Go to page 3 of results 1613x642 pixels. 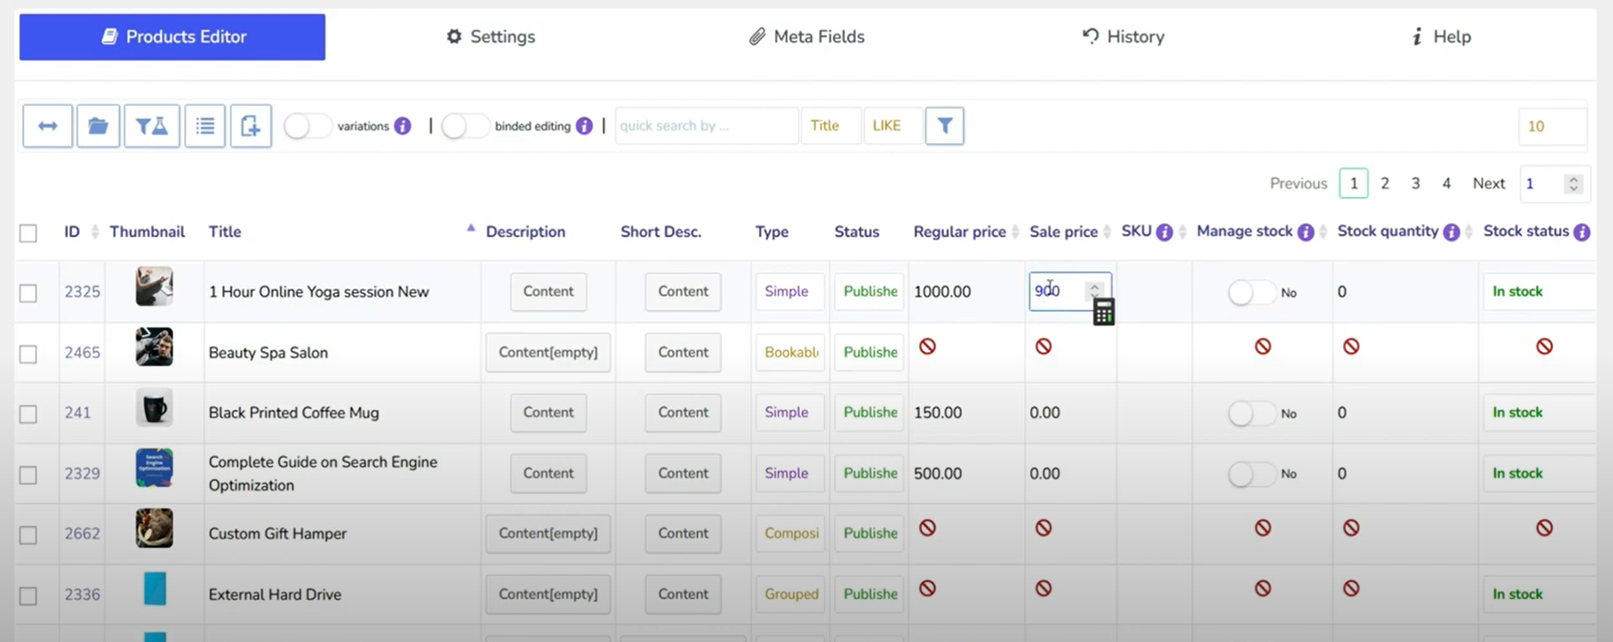1415,183
